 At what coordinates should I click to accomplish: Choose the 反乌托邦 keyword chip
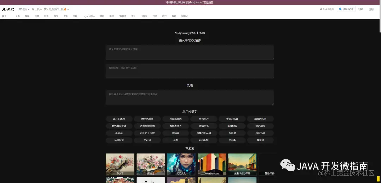[260, 133]
